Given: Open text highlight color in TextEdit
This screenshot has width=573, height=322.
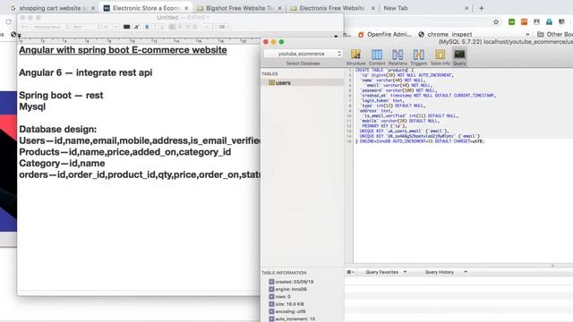Looking at the screenshot, I should click(137, 27).
